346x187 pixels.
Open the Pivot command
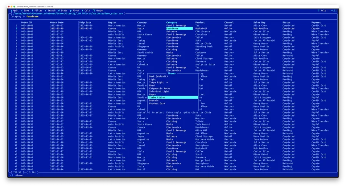[x=75, y=10]
